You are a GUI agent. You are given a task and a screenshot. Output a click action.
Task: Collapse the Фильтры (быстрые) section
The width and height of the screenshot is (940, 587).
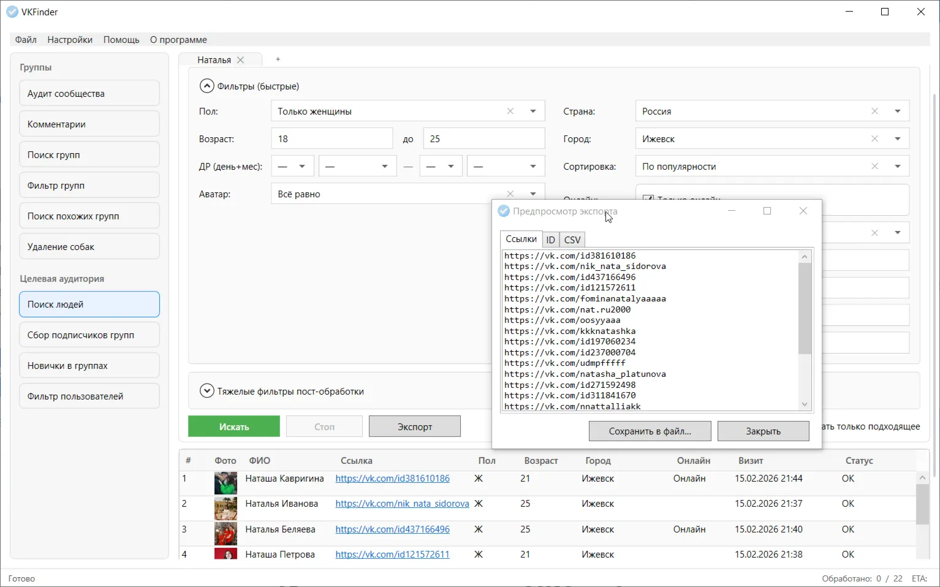[x=207, y=86]
